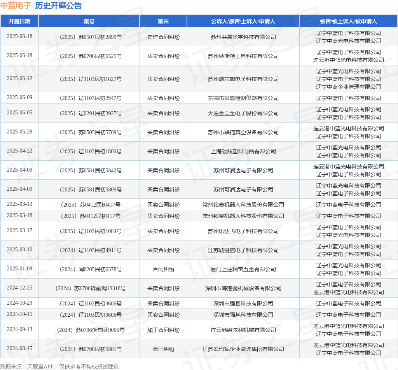Select plaintiff 江苏爱玛妮企业管理集团有限公司
Viewport: 398px width, 370px height.
click(x=243, y=349)
